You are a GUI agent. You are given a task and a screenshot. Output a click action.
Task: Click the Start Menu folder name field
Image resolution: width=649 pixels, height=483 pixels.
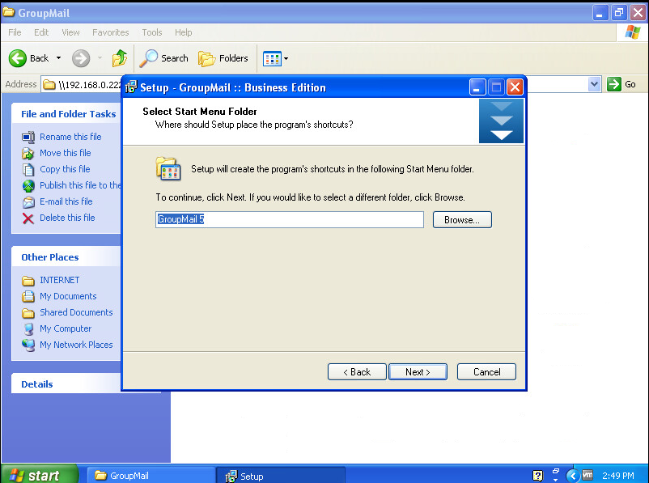(289, 220)
